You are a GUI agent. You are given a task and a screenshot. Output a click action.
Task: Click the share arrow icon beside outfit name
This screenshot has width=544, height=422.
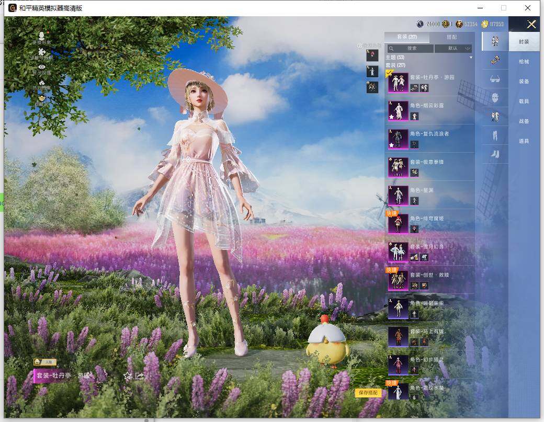pos(140,375)
